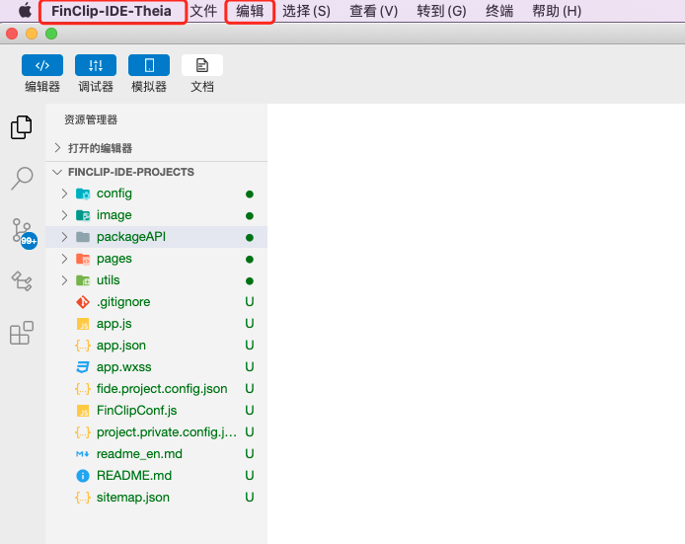Select the utils folder name
The image size is (685, 544).
pyautogui.click(x=108, y=280)
